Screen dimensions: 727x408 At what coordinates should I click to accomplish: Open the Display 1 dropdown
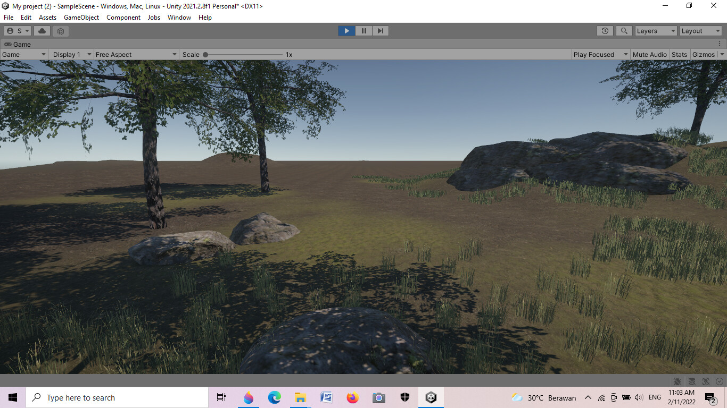coord(71,54)
